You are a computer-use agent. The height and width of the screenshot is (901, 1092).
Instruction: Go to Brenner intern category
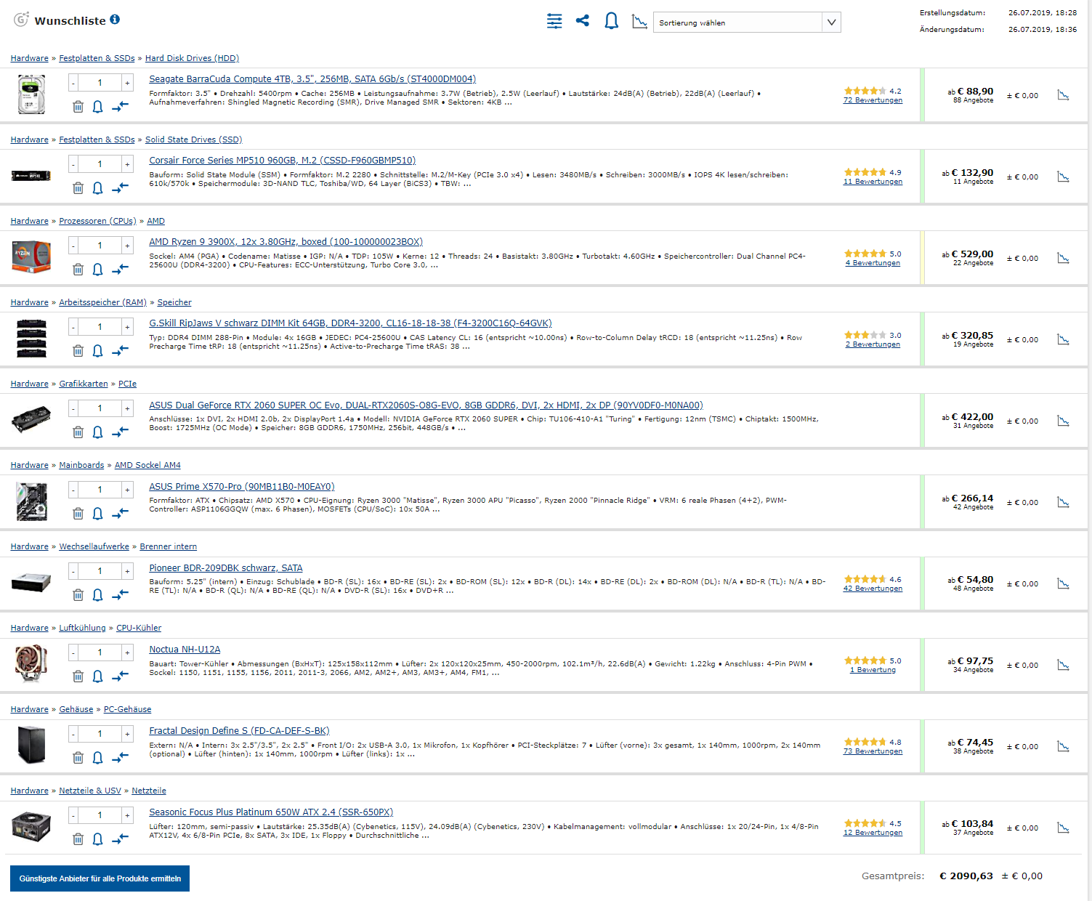click(169, 546)
